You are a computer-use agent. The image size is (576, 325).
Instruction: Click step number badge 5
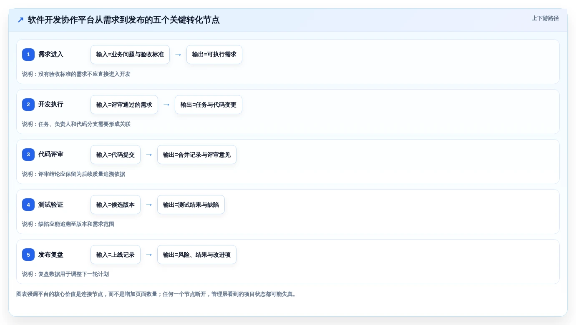[28, 255]
